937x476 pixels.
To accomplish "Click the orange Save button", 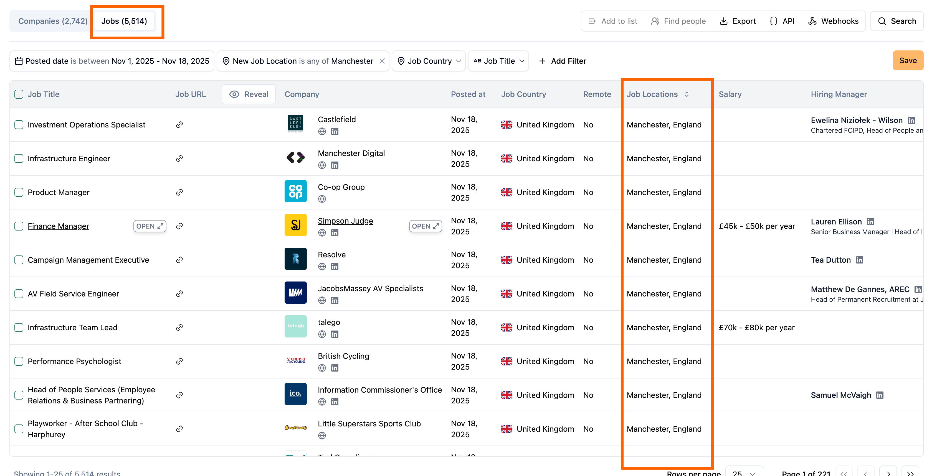I will point(908,61).
